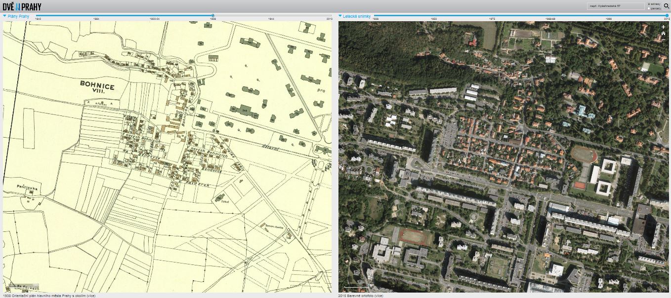Open '(více)' link for 2015 Barevné ortofoto

coord(378,296)
